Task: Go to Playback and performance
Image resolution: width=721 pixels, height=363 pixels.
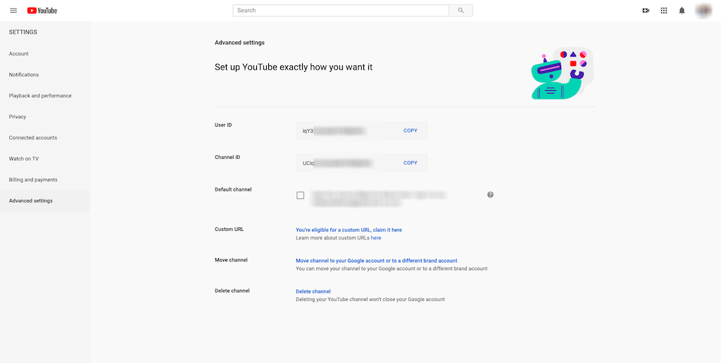Action: pyautogui.click(x=40, y=96)
